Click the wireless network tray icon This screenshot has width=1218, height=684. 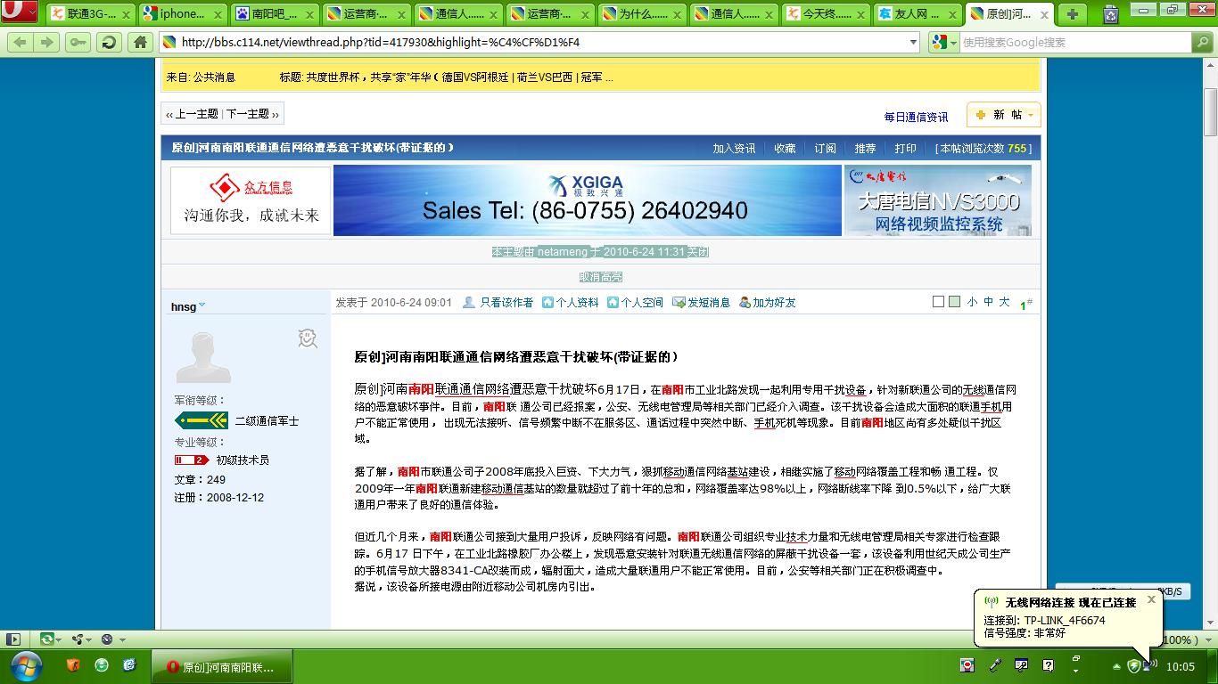pyautogui.click(x=1149, y=665)
